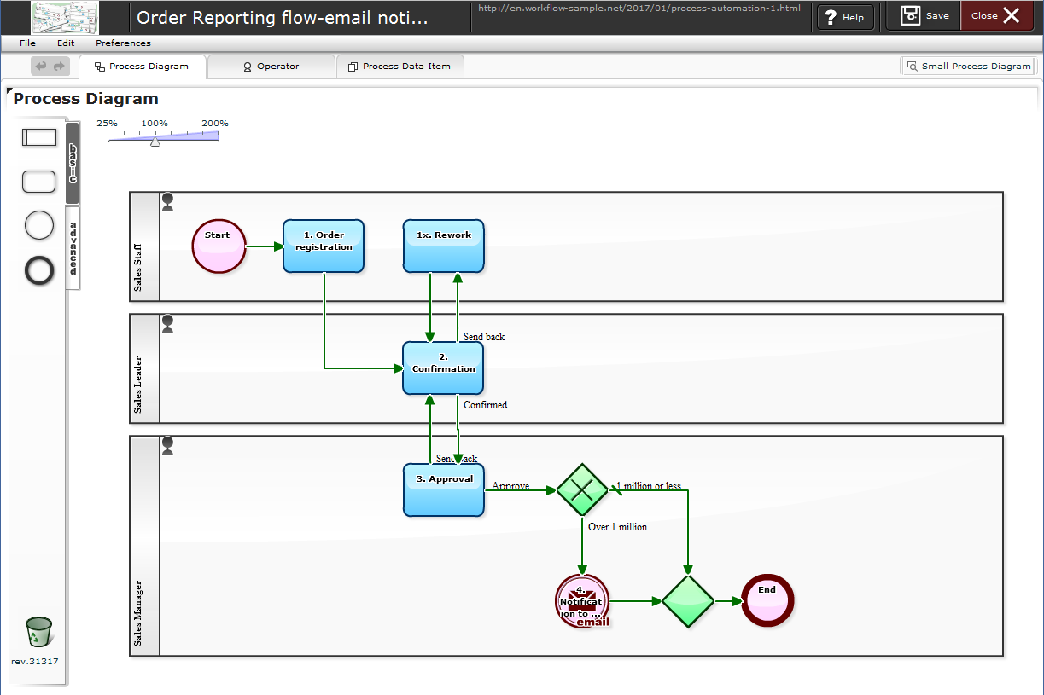Viewport: 1044px width, 695px height.
Task: Open the Process Data Item tab
Action: click(400, 66)
